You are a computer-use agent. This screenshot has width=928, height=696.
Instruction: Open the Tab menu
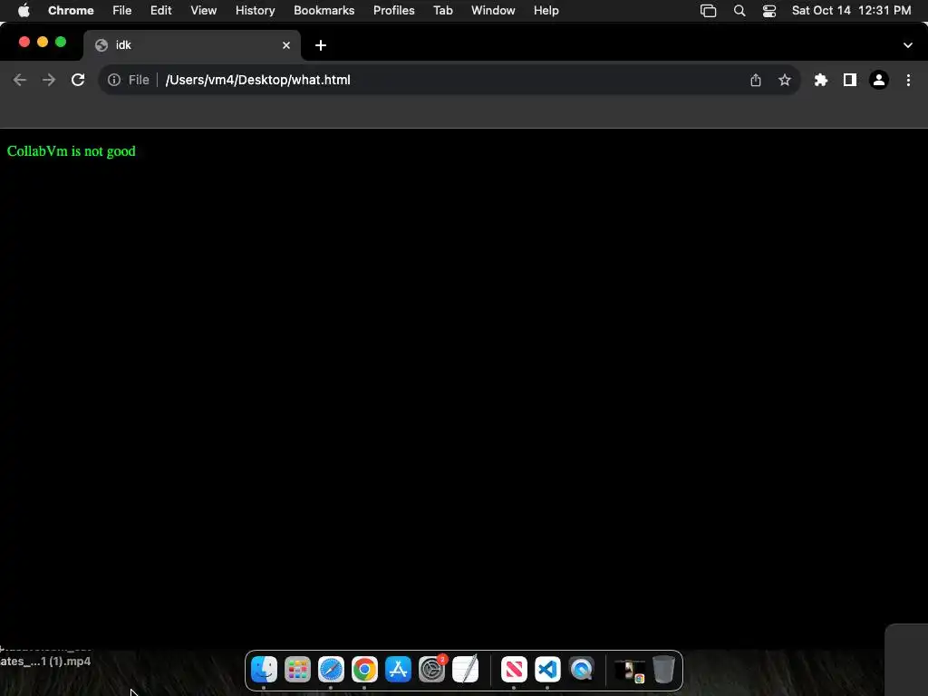tap(443, 10)
